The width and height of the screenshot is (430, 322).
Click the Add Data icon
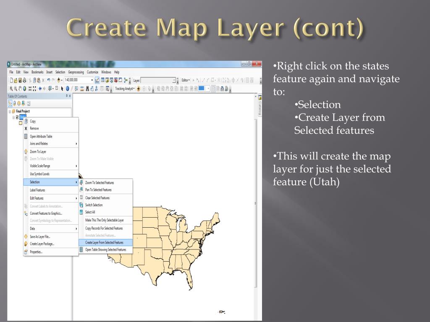[59, 80]
